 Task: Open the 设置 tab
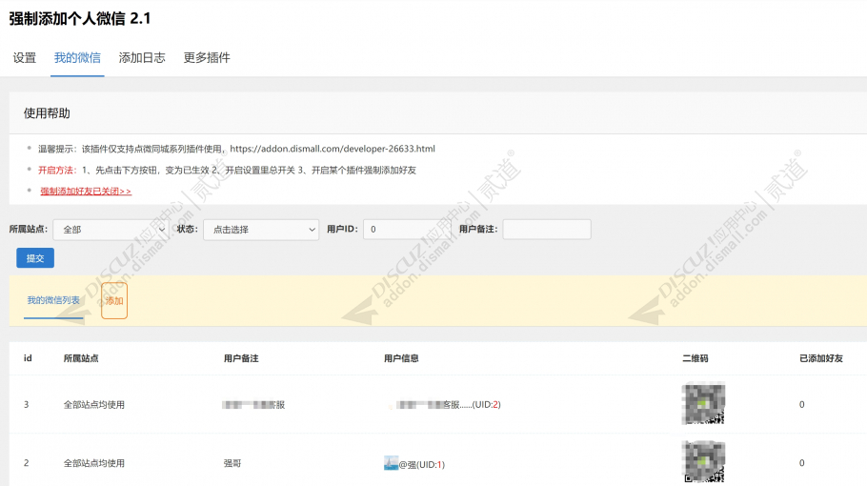[x=25, y=57]
